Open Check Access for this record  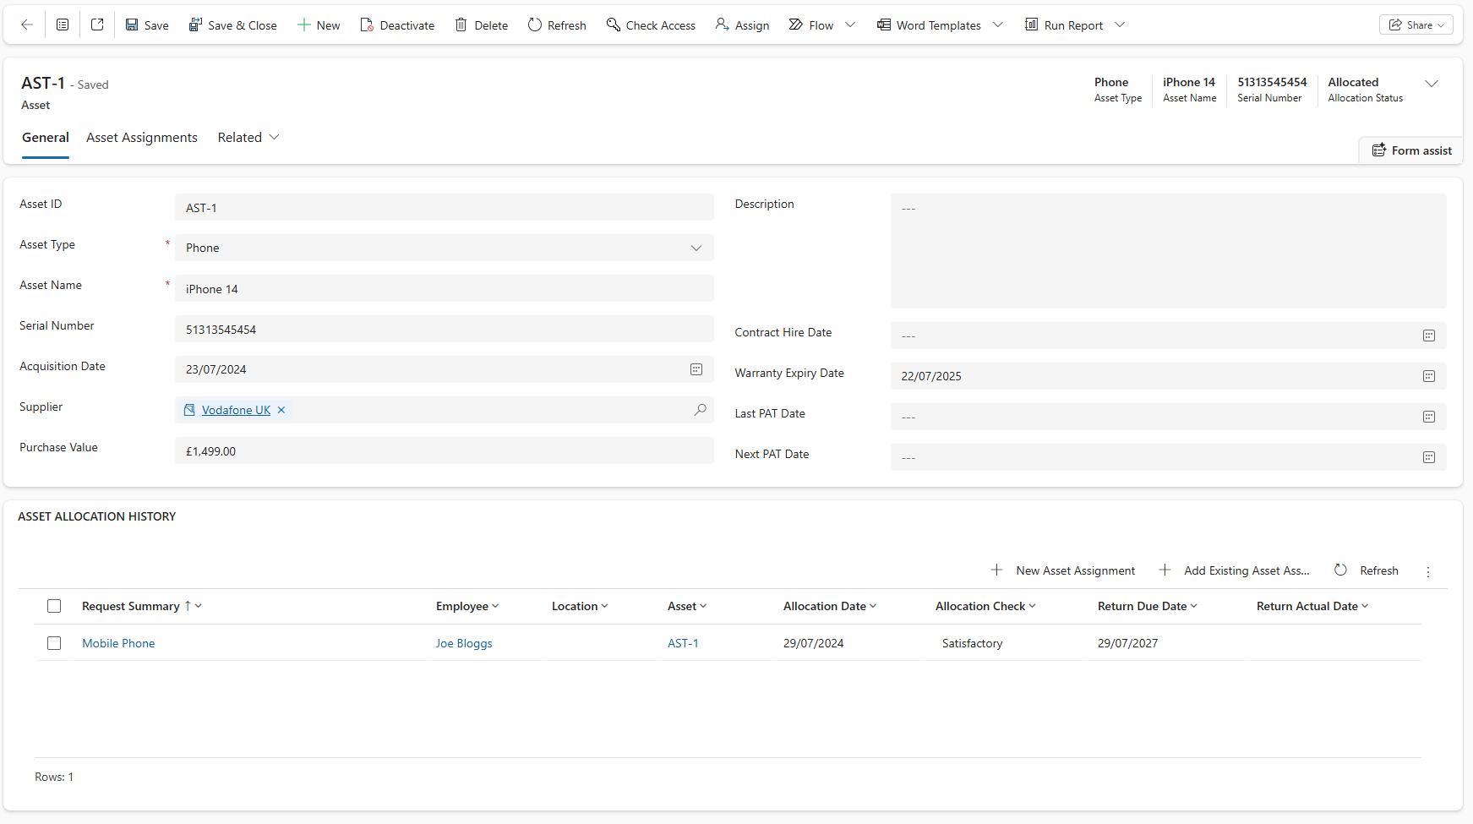(x=650, y=25)
